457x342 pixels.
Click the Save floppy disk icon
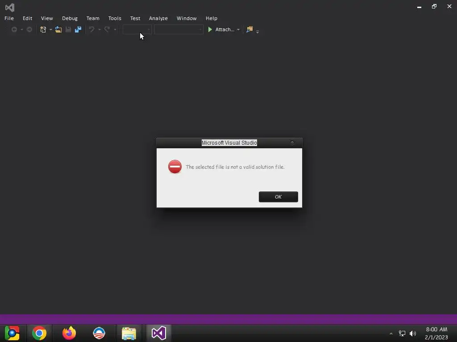pos(68,29)
